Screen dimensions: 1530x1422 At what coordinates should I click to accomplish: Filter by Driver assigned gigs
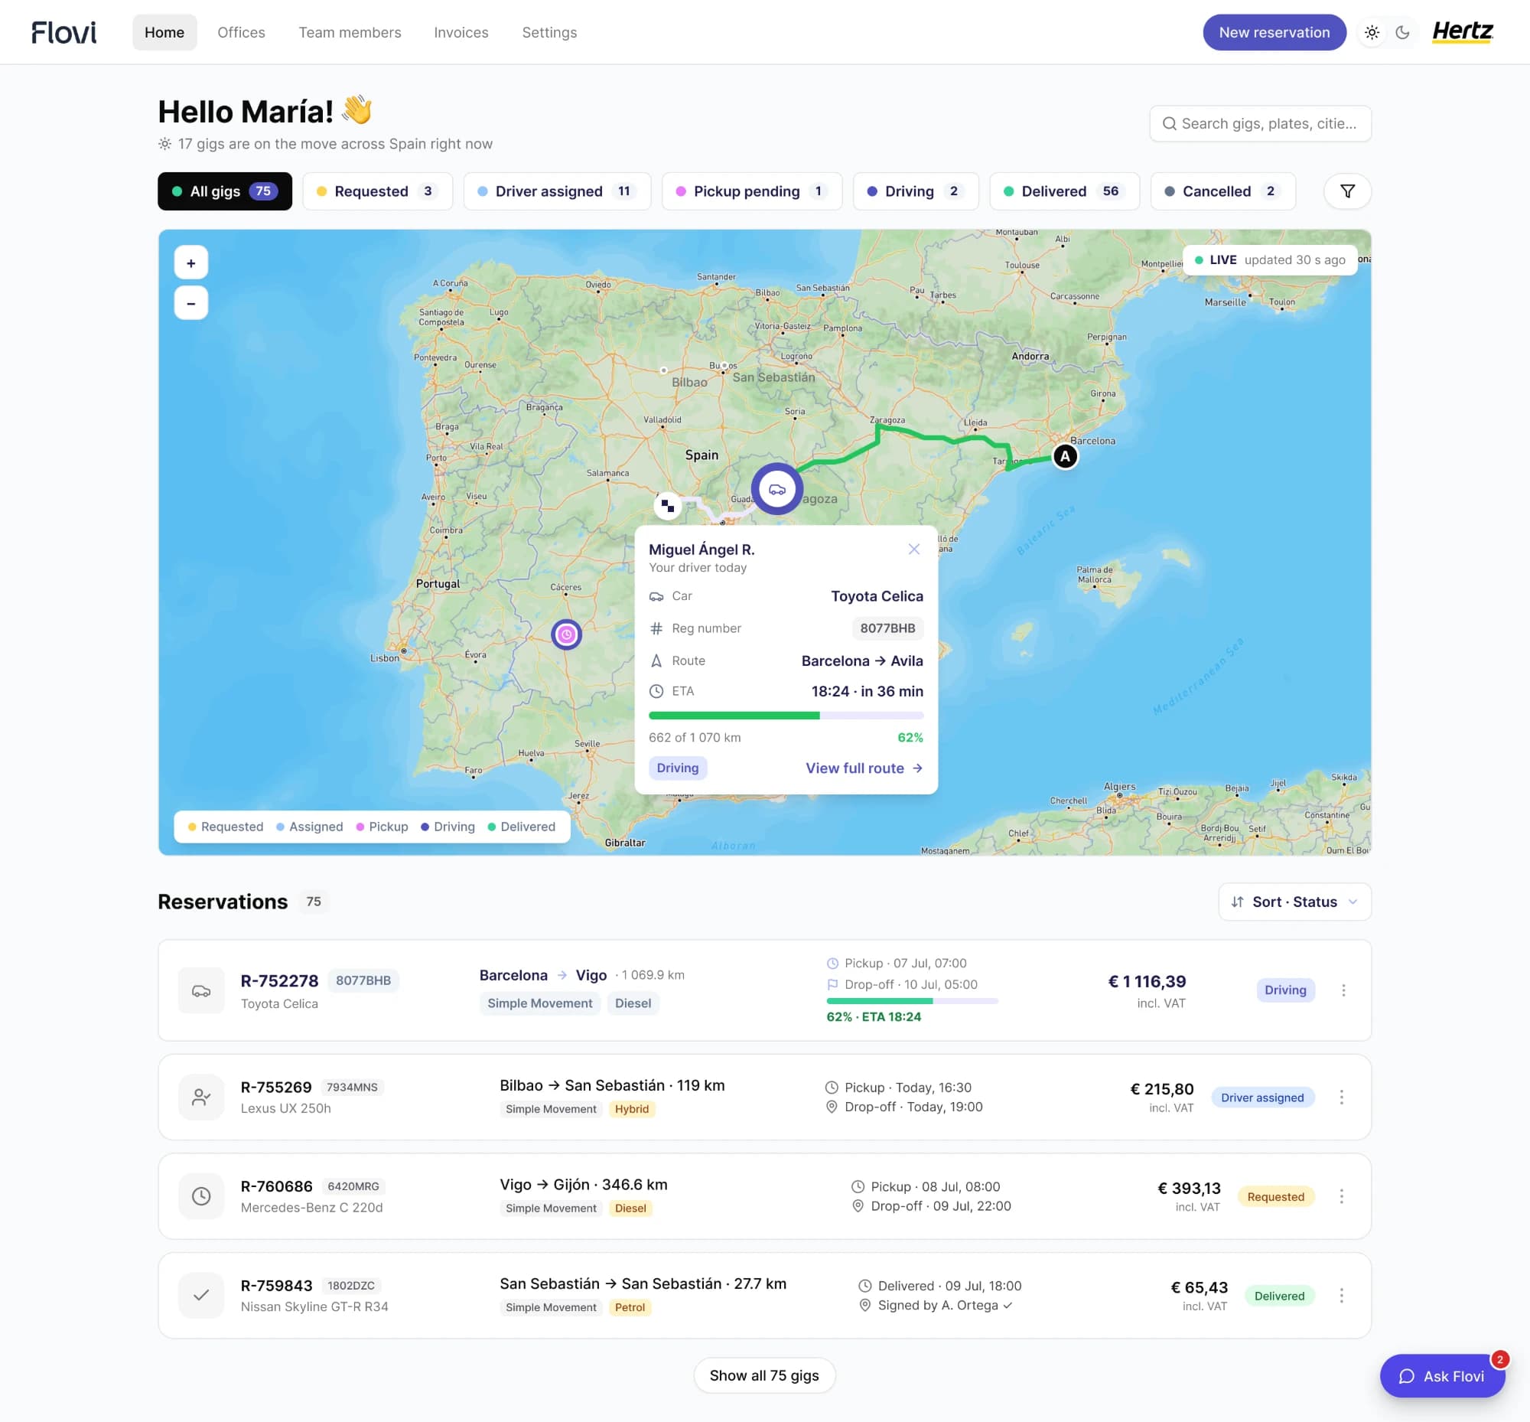(557, 191)
